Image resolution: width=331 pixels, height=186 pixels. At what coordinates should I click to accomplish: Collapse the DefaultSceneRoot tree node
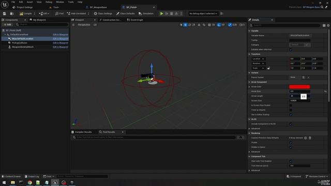pos(5,35)
